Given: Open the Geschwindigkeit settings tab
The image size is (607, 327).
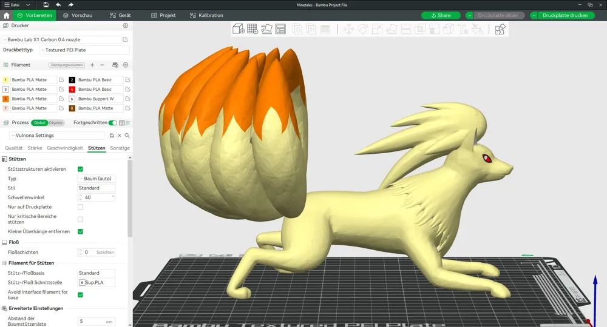Looking at the screenshot, I should click(65, 148).
